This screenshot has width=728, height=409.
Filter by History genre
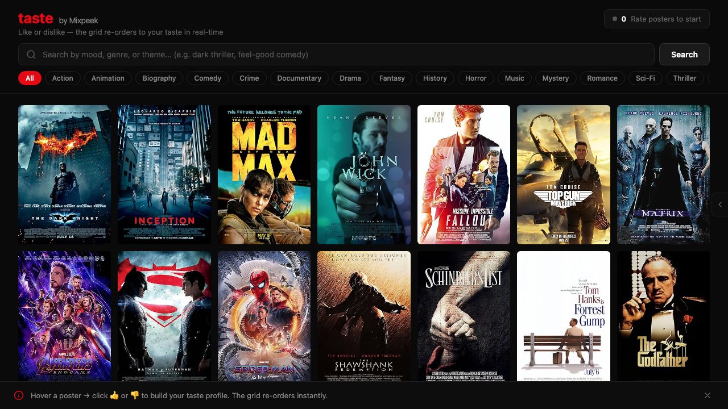click(x=435, y=78)
